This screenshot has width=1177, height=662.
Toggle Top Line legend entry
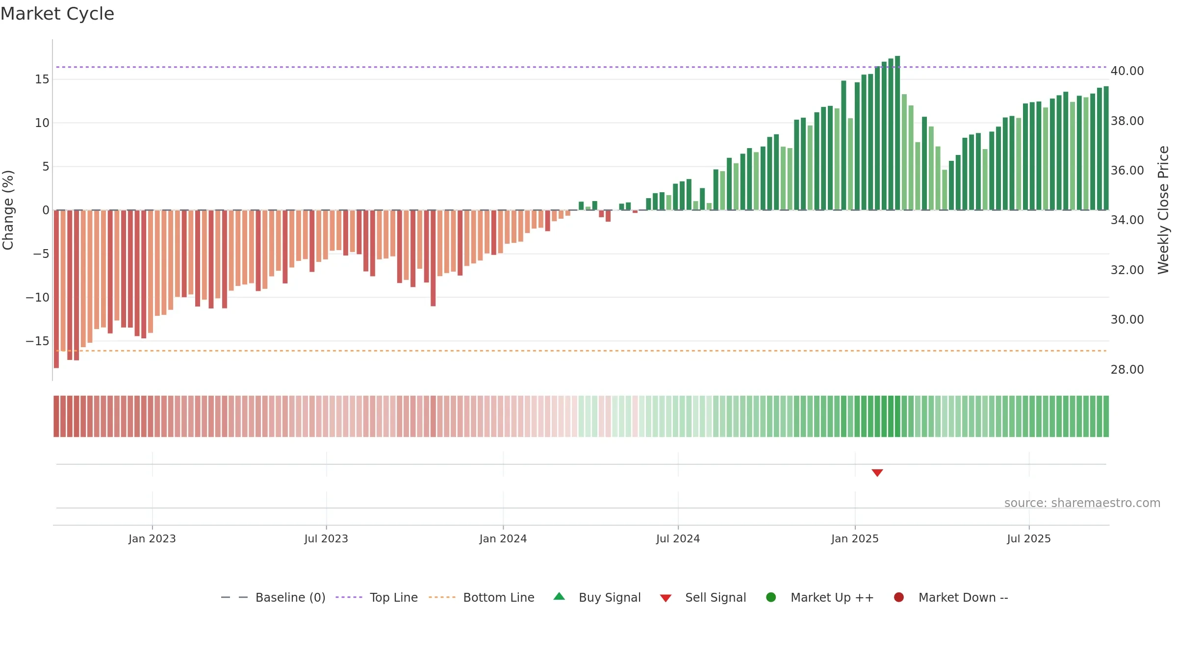377,597
